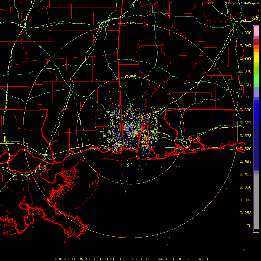The image size is (261, 261).
Task: Select the 0.840 legend value
Action: tap(246, 71)
